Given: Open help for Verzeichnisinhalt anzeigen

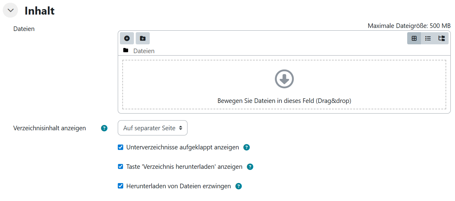Looking at the screenshot, I should point(104,128).
